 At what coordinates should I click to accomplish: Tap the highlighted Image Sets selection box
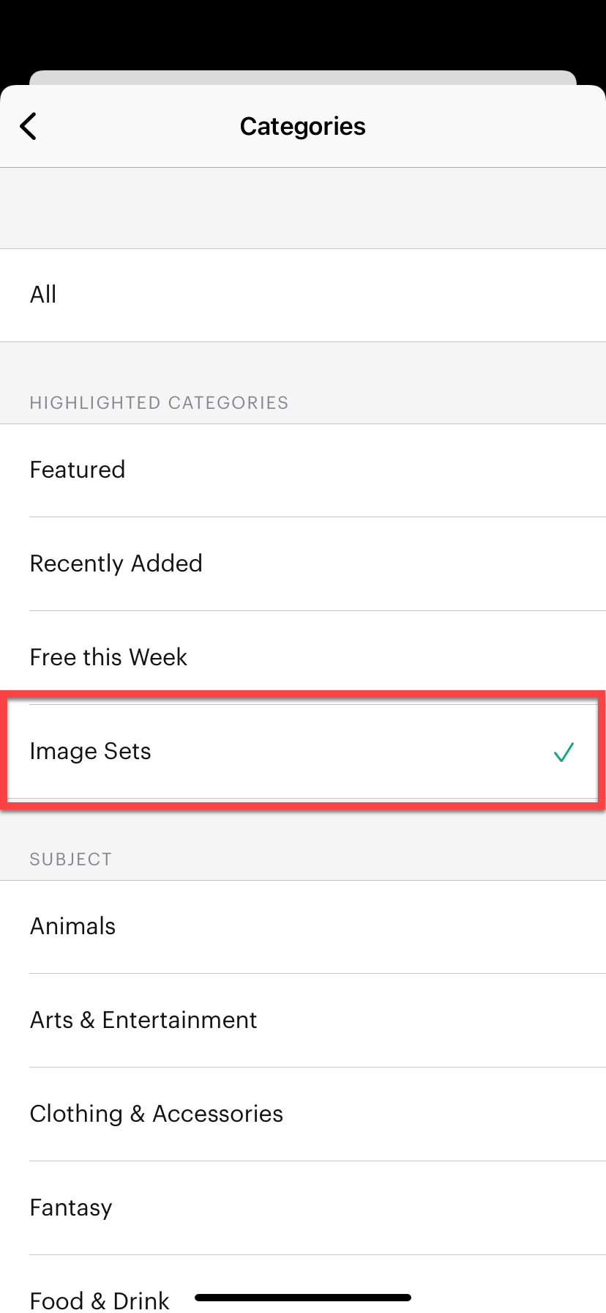pyautogui.click(x=303, y=751)
